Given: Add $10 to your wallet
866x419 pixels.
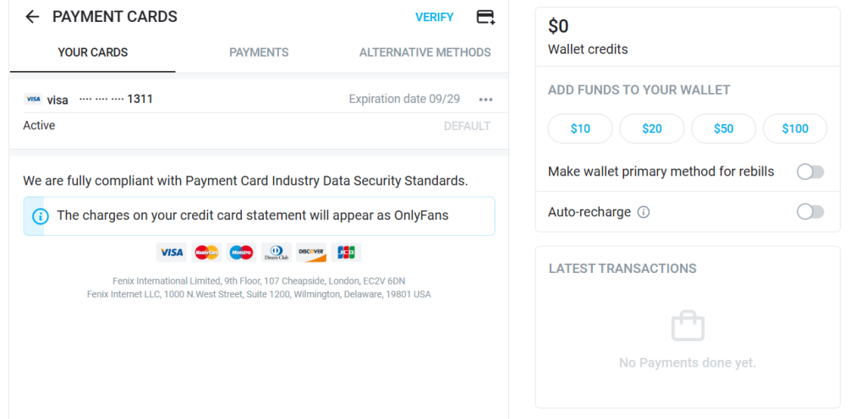Looking at the screenshot, I should click(x=580, y=128).
